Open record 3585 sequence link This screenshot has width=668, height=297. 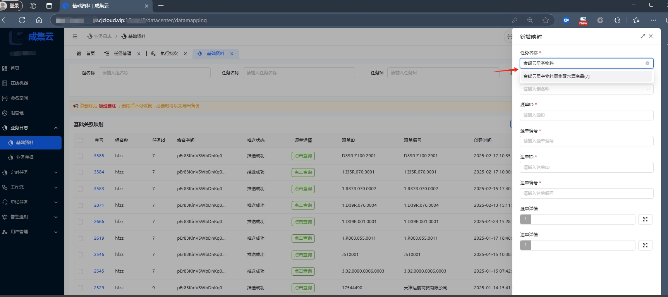99,156
